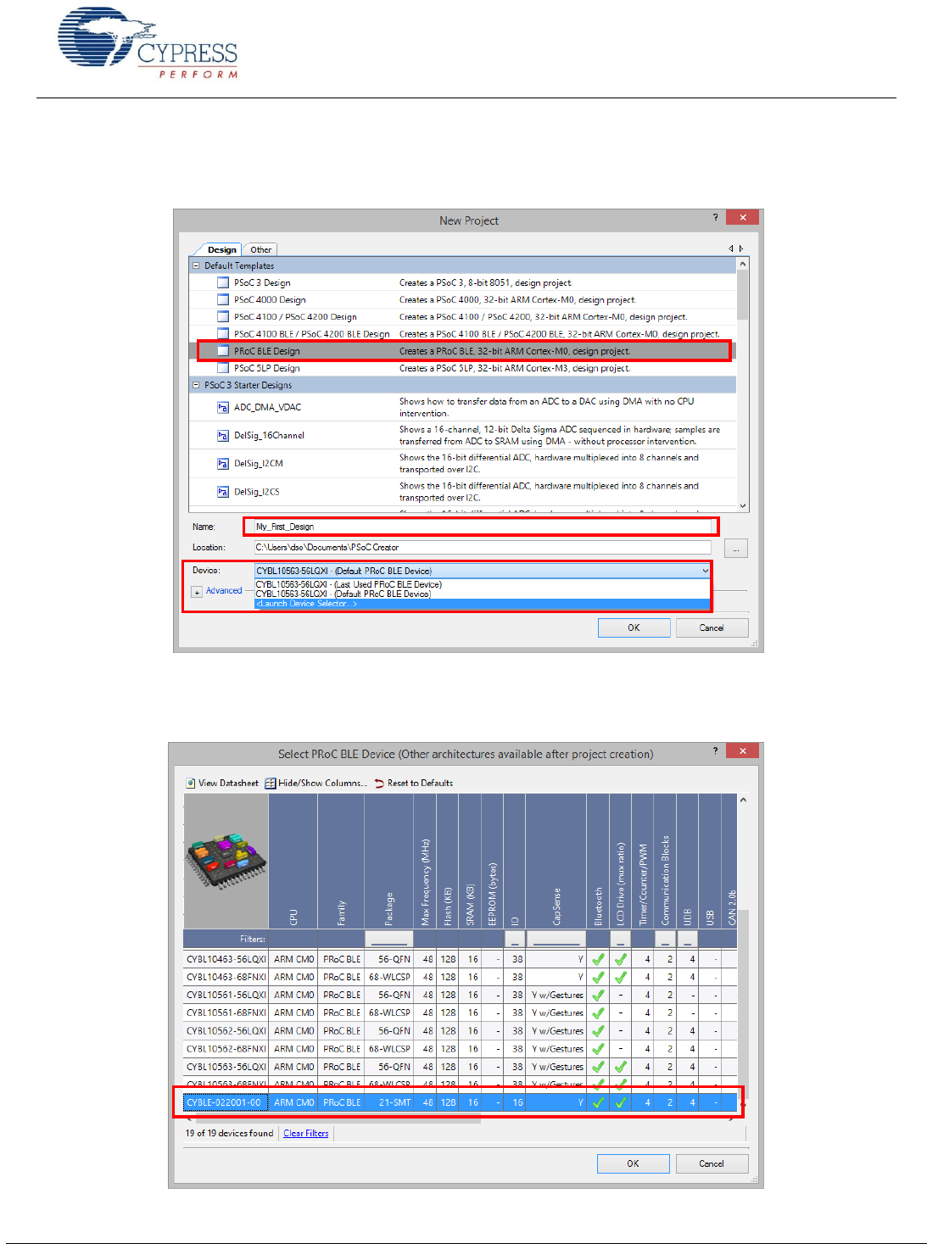The height and width of the screenshot is (1244, 927).
Task: Click the DelSig_I2CS starter design icon
Action: (223, 492)
